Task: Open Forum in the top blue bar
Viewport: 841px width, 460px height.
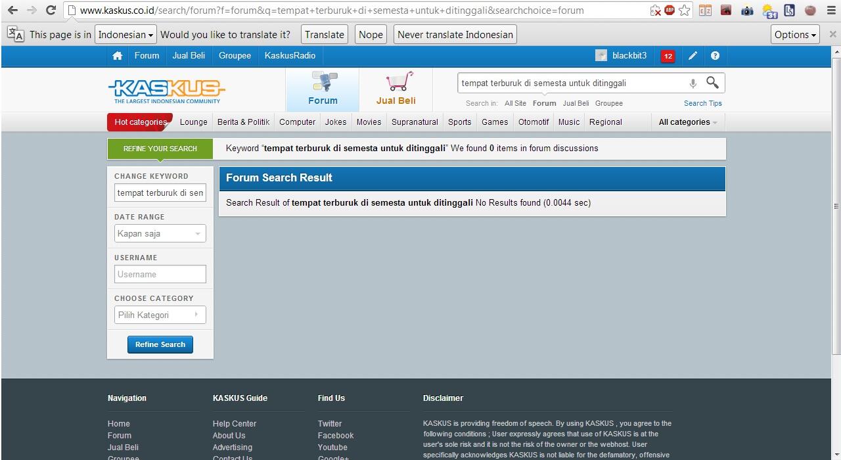Action: pyautogui.click(x=147, y=56)
